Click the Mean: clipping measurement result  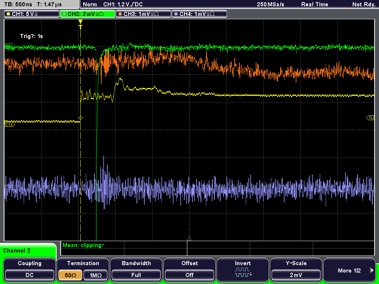(x=83, y=245)
